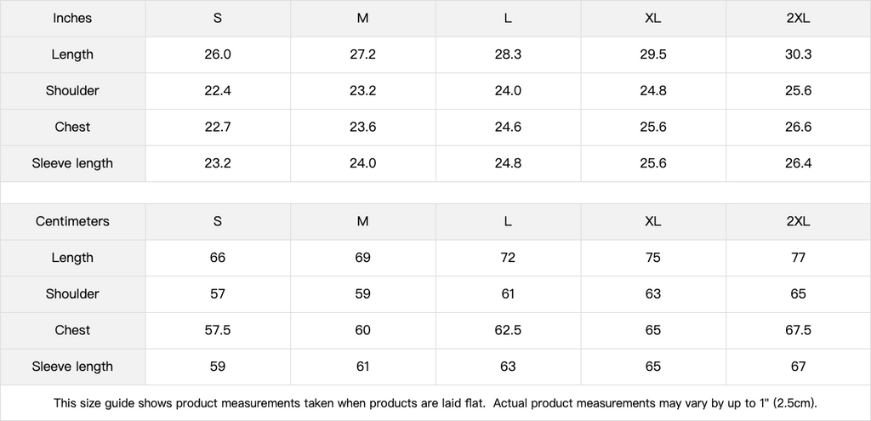871x421 pixels.
Task: Click the Centimeters table header cell
Action: click(72, 221)
